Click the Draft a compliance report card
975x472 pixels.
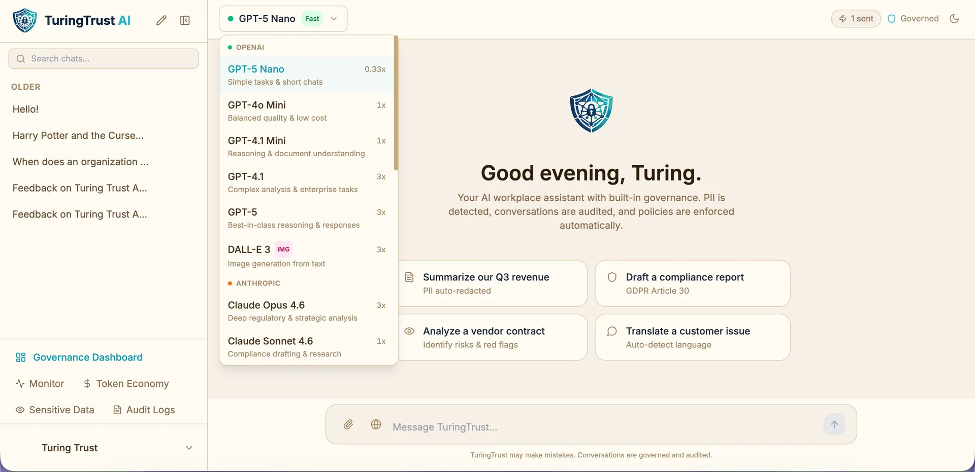pos(693,283)
